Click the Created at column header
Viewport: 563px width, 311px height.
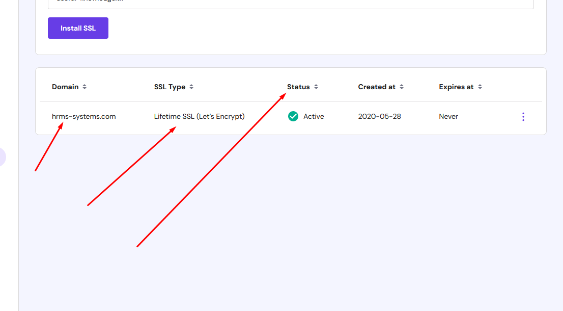point(376,87)
